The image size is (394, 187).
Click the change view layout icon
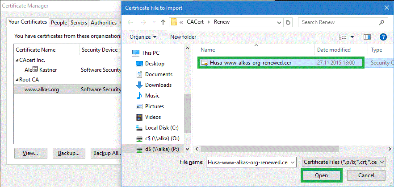coord(343,37)
